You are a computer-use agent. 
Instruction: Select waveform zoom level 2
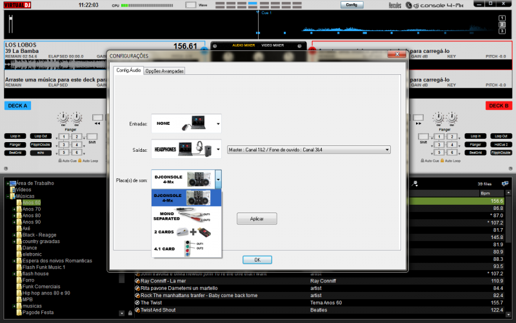coord(502,25)
